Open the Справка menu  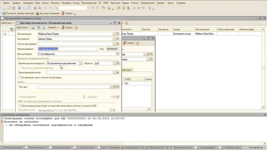[x=181, y=3]
